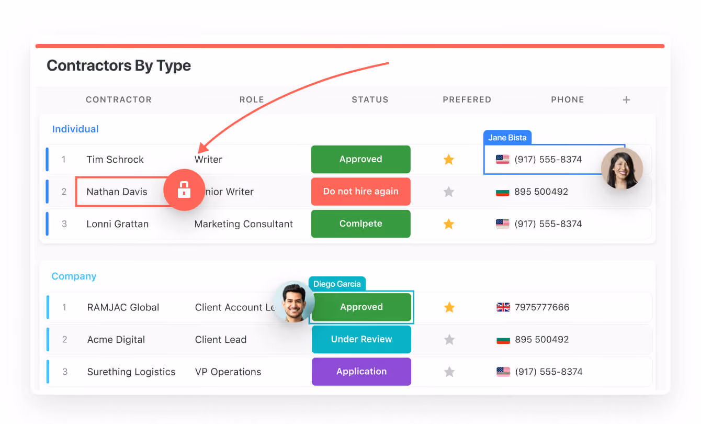Screen dimensions: 701x424
Task: Click the UK flag in RAMJAC Global's row
Action: (x=503, y=307)
